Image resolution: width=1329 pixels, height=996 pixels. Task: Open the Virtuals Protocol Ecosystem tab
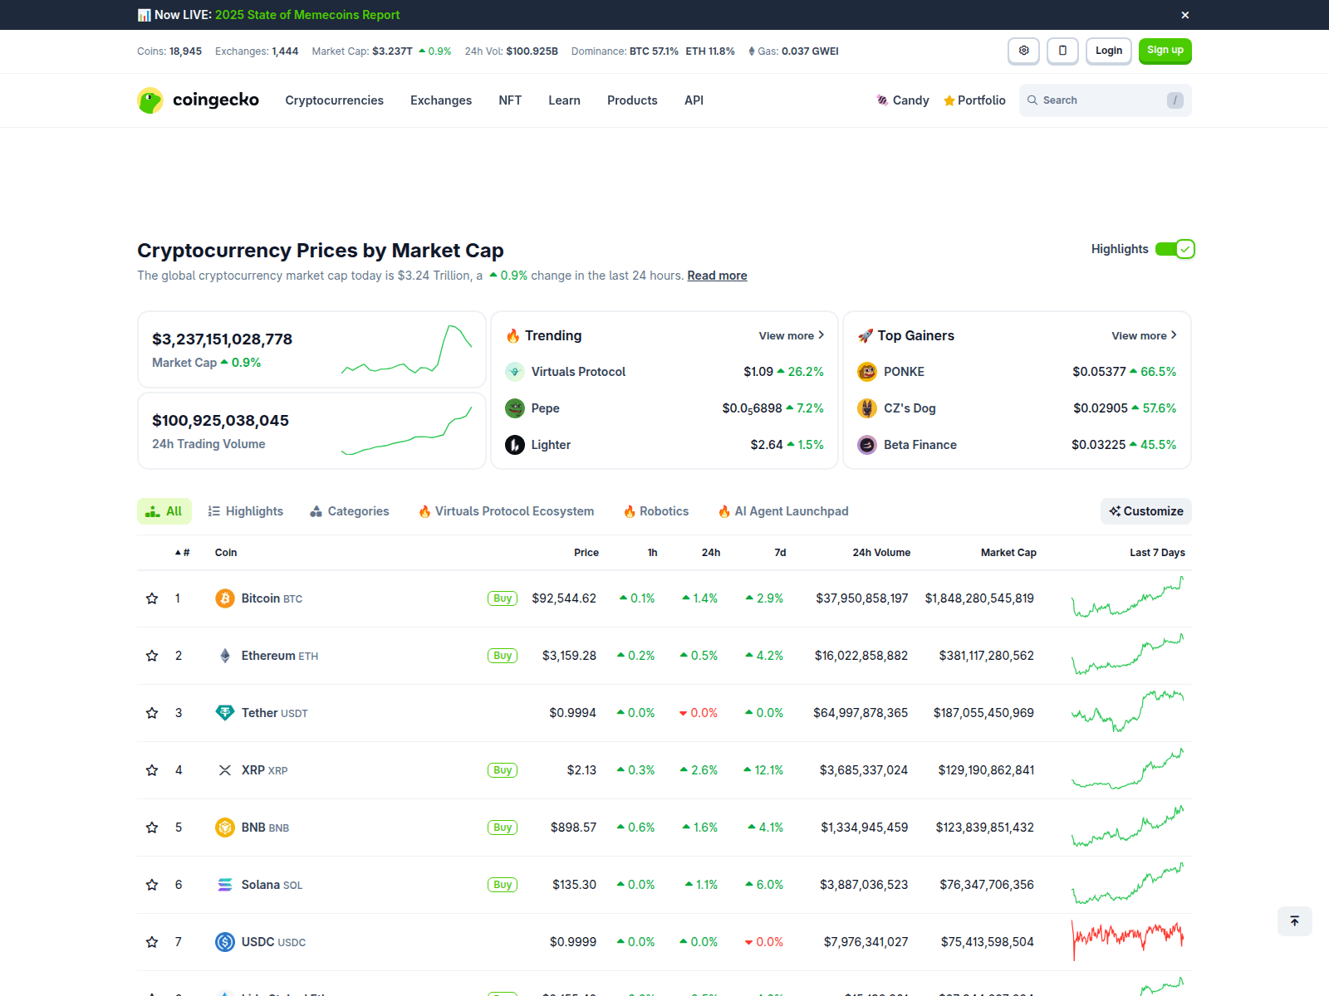pos(507,511)
